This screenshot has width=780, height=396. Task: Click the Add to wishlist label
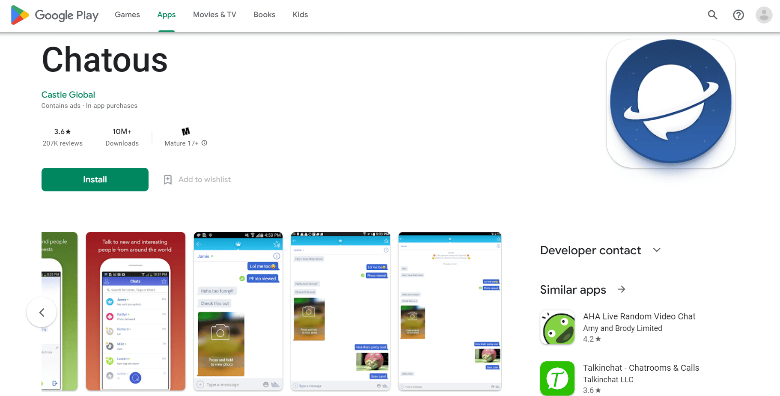(205, 179)
